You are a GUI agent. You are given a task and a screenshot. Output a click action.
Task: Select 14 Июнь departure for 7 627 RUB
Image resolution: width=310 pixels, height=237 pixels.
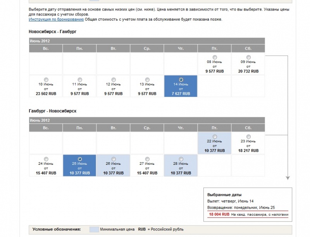[181, 80]
